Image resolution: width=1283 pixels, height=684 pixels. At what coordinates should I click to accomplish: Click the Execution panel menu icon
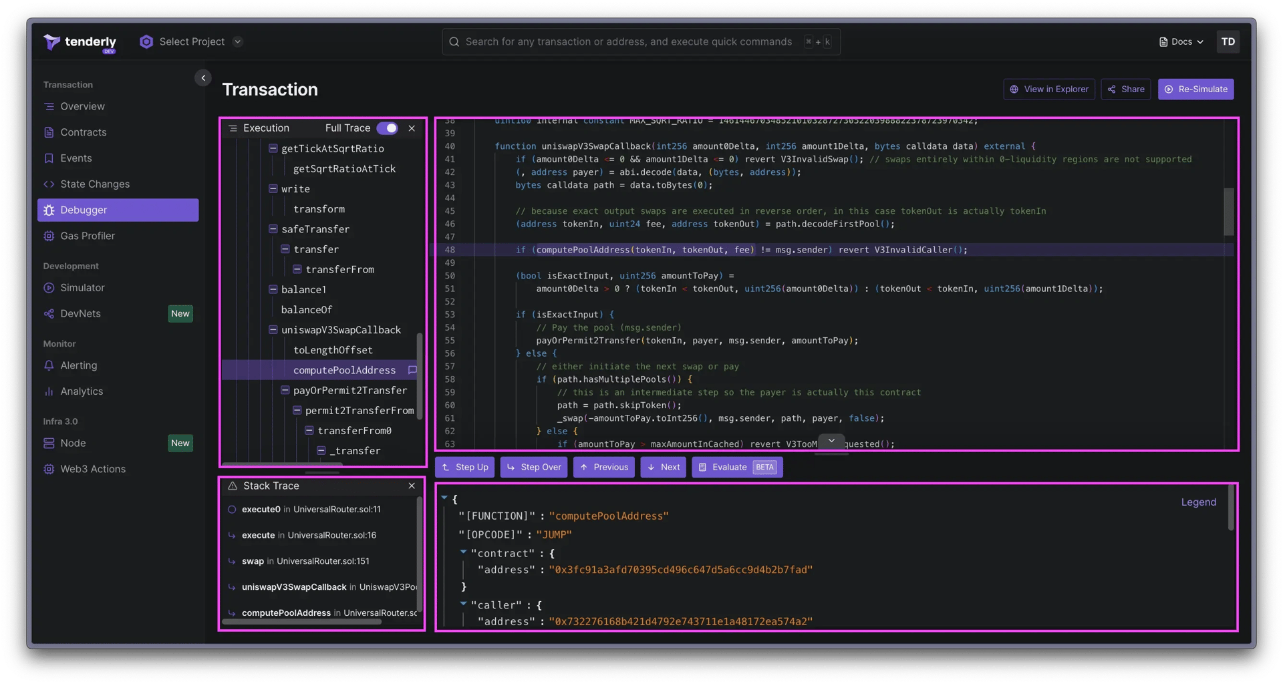pyautogui.click(x=233, y=128)
